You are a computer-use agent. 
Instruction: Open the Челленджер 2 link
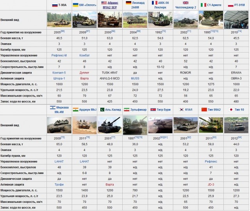point(186,7)
